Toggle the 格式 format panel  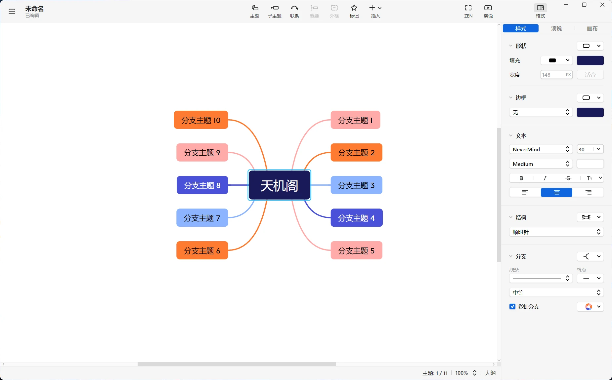pyautogui.click(x=540, y=11)
